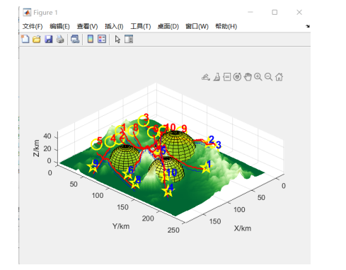Click the Zoom Out magnifier
This screenshot has width=346, height=270.
[x=268, y=77]
